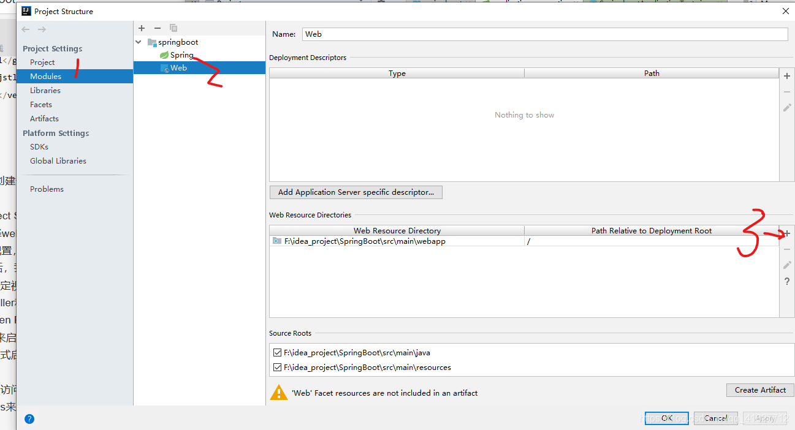Add a deployment descriptor with plus icon
The width and height of the screenshot is (795, 430).
(787, 75)
